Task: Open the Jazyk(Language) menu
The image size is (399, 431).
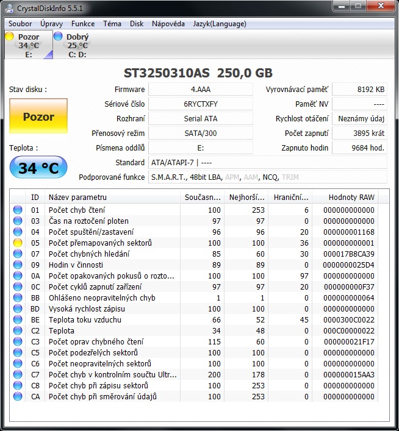Action: (220, 24)
